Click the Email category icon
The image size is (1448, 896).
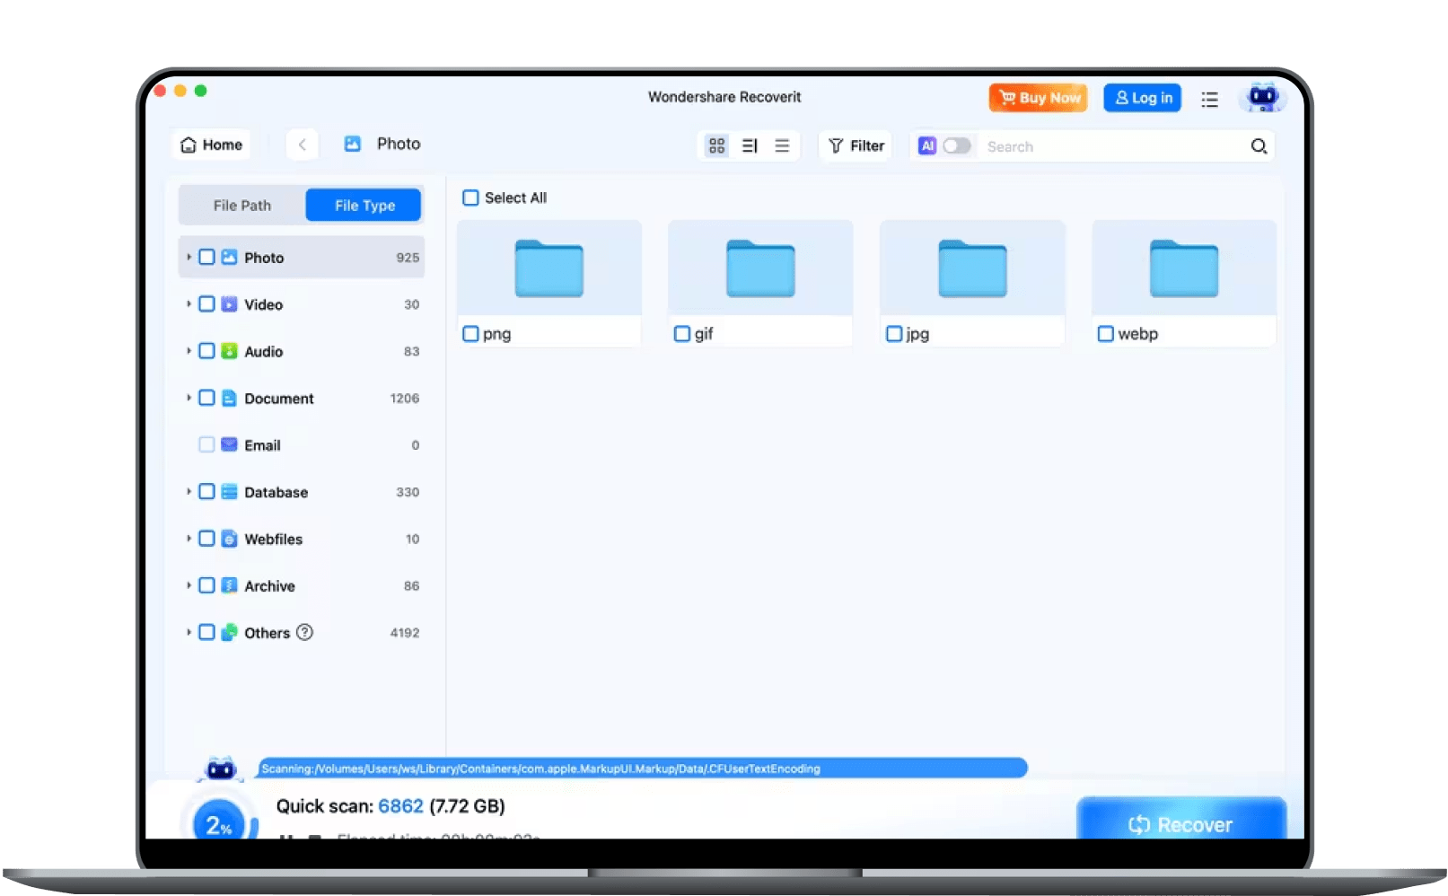coord(229,445)
